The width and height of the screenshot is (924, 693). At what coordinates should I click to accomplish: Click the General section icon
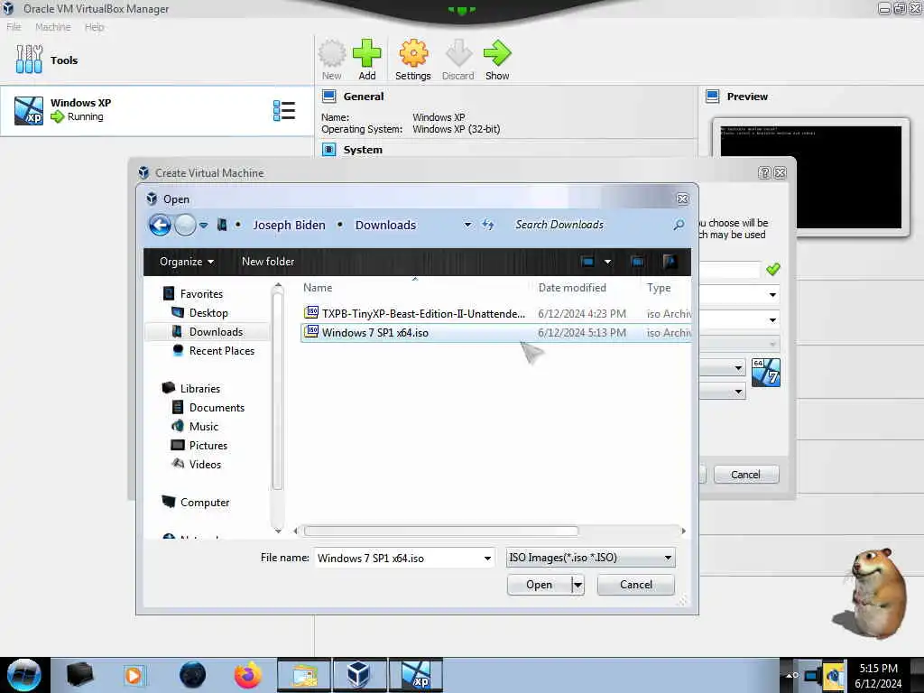click(328, 96)
